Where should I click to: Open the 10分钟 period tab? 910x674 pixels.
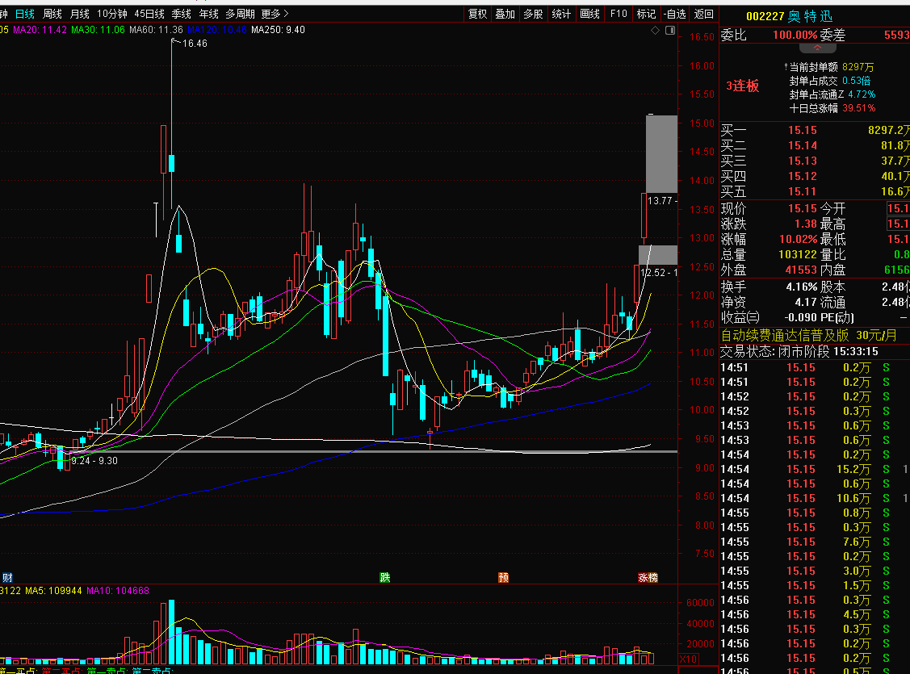point(111,14)
